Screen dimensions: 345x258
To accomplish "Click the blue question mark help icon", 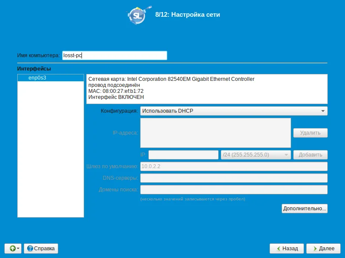I will [30, 249].
